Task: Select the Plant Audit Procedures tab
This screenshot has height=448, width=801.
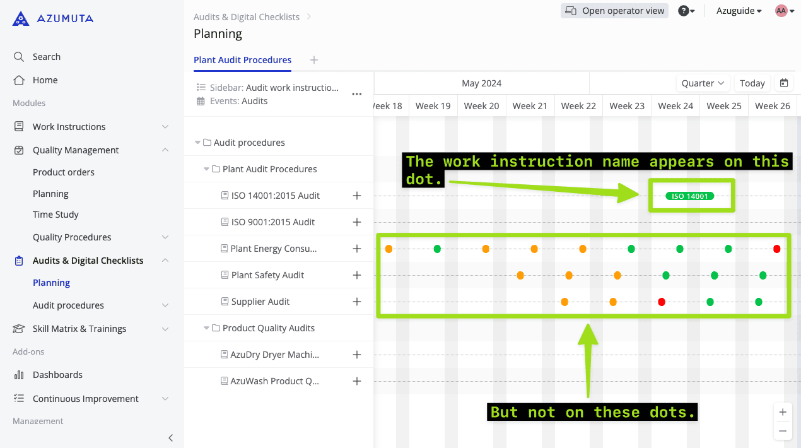Action: click(242, 60)
